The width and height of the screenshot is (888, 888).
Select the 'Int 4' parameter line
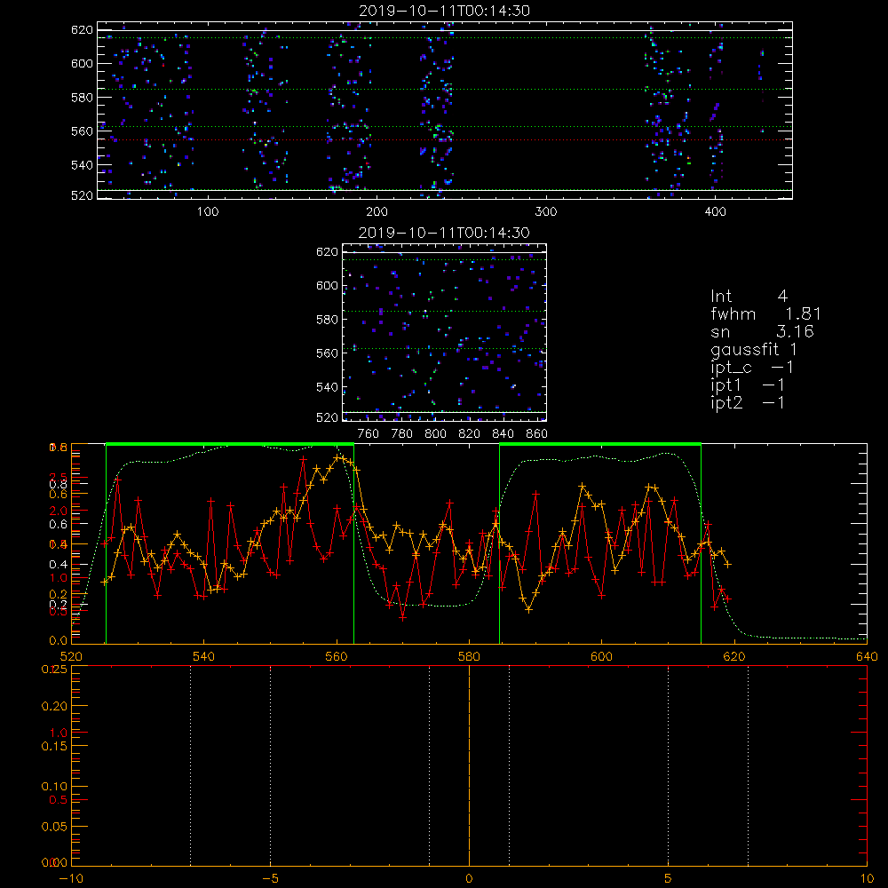tap(749, 297)
